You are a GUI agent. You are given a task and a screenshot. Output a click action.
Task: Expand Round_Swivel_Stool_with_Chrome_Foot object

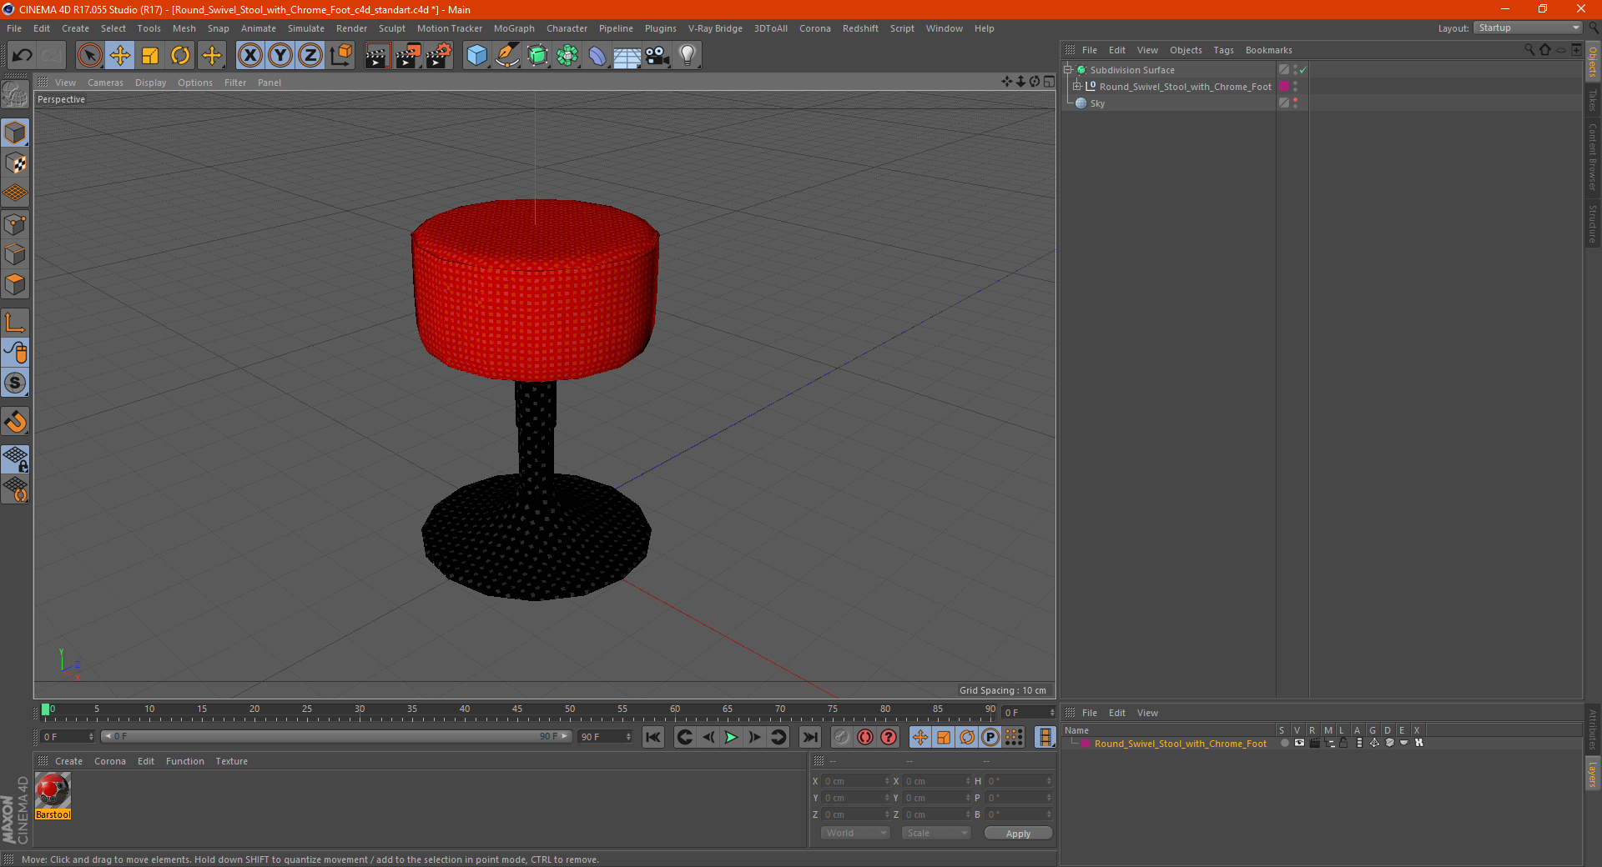click(x=1077, y=87)
